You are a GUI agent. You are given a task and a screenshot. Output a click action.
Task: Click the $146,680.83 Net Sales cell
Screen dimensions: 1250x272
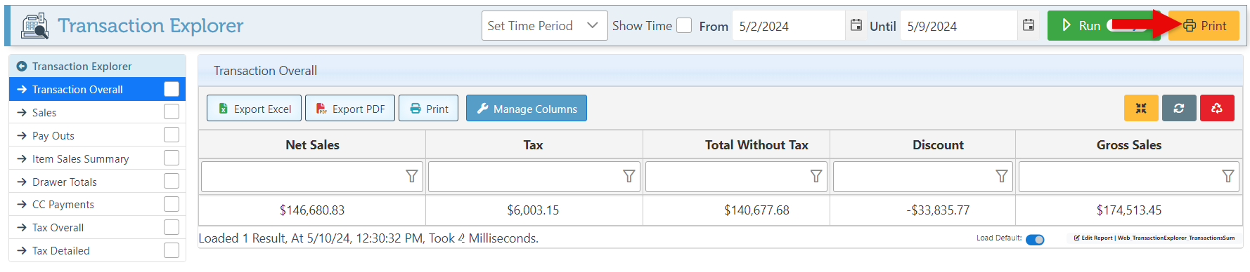(x=312, y=210)
